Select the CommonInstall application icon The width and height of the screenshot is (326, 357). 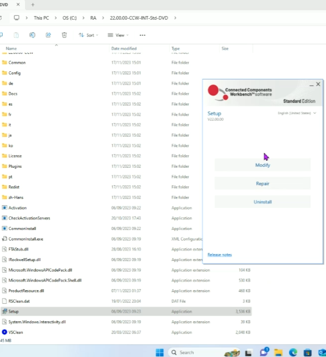click(x=4, y=228)
